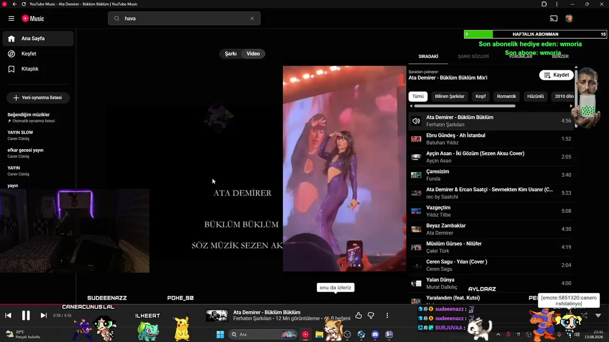Play Ayçin Asan - İki Gözüm from queue
The height and width of the screenshot is (342, 609).
coord(491,157)
